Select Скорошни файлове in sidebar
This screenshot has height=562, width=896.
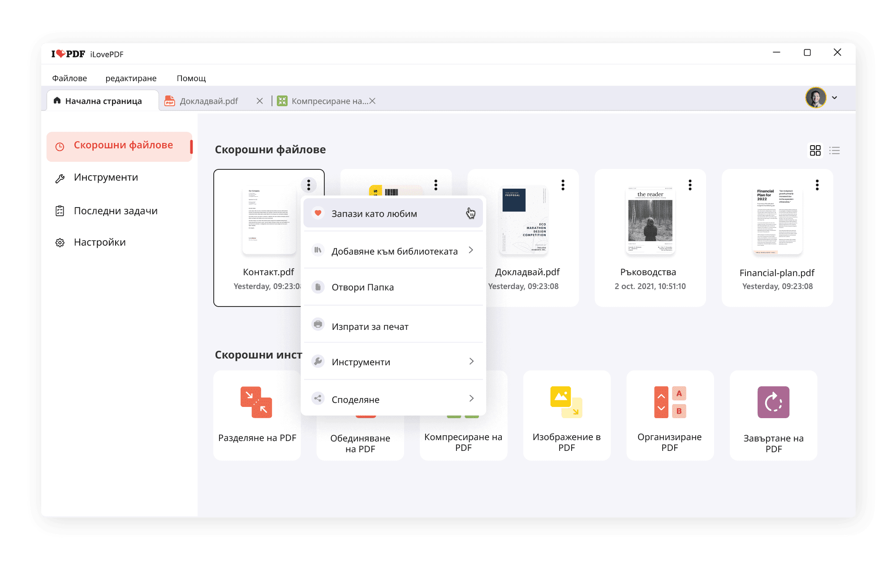coord(119,146)
